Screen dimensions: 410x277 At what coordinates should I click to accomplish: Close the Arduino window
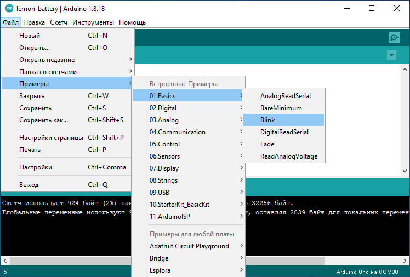396,8
